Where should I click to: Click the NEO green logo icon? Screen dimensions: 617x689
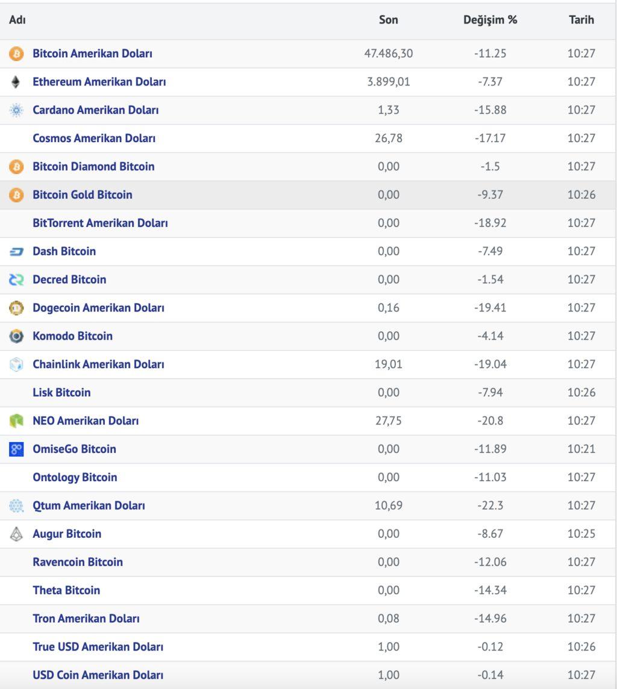click(16, 421)
